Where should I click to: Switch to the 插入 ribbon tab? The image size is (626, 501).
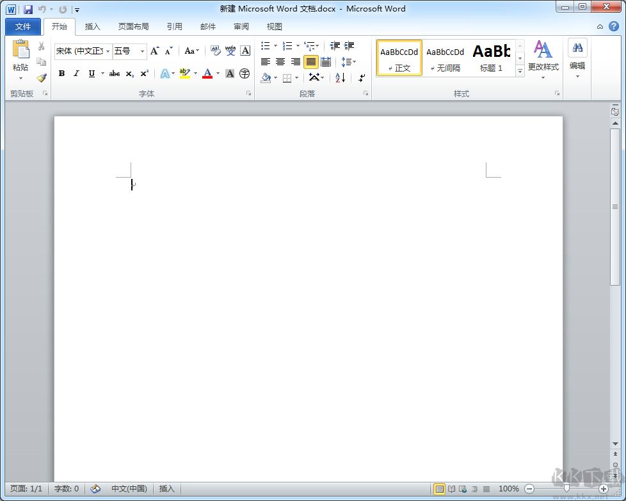click(x=92, y=26)
